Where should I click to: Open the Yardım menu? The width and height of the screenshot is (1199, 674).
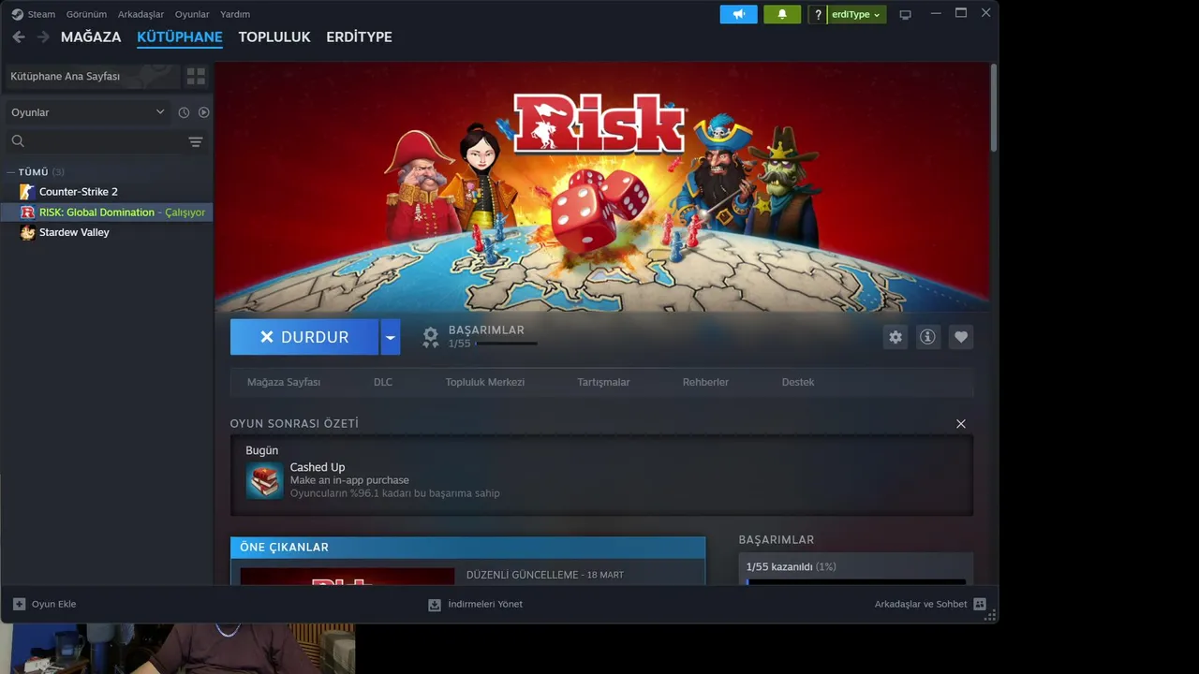235,14
